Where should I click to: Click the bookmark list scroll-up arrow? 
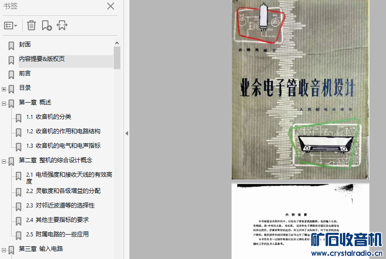click(x=117, y=43)
